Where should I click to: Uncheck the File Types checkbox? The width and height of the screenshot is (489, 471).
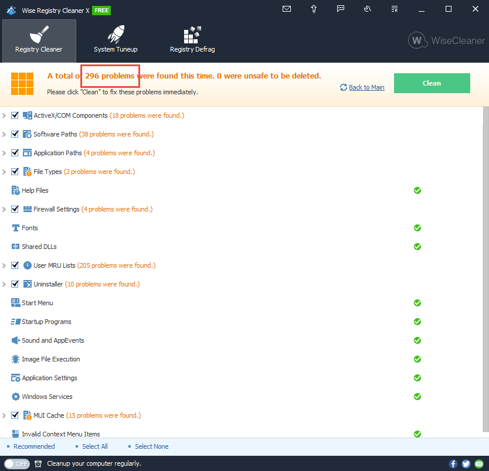coord(15,172)
